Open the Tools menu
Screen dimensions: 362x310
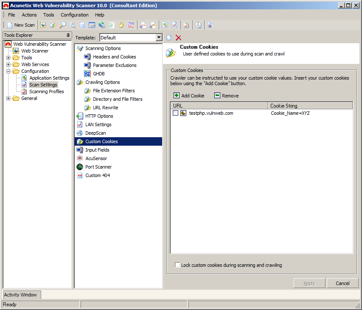(49, 15)
